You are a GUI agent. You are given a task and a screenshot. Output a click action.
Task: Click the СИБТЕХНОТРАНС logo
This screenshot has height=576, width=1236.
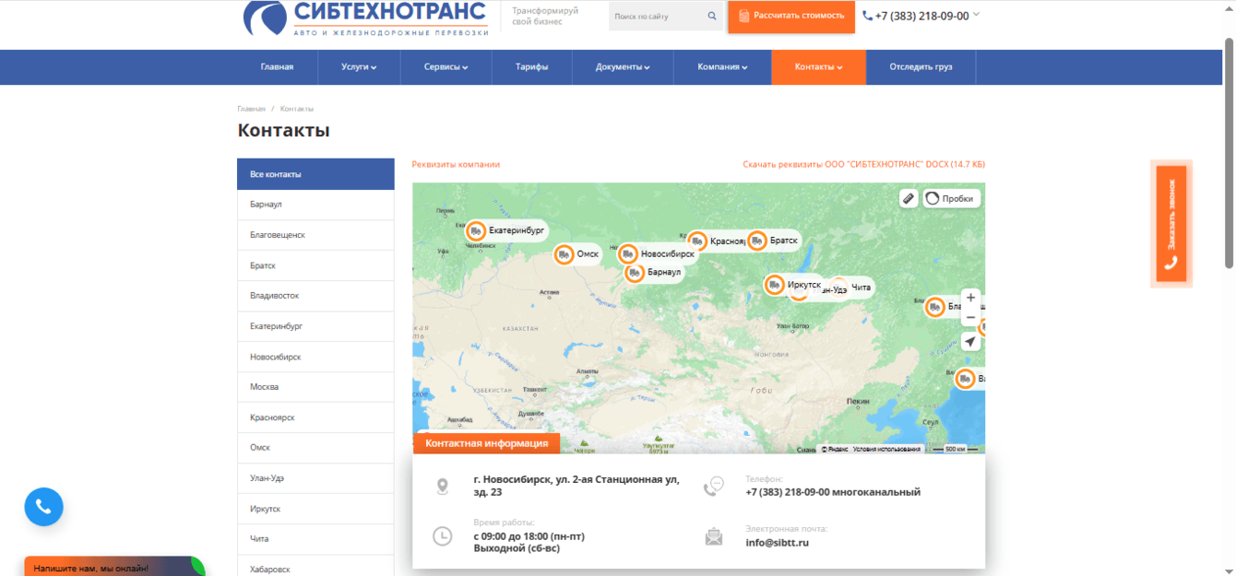tap(366, 18)
